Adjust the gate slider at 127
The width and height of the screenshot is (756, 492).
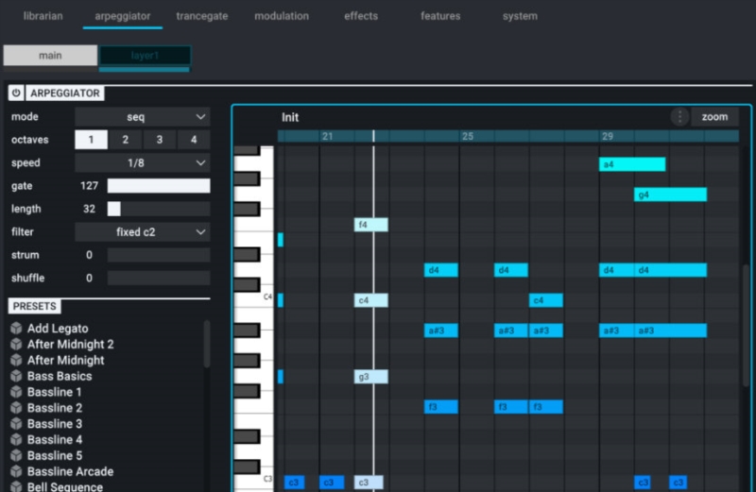tap(159, 186)
